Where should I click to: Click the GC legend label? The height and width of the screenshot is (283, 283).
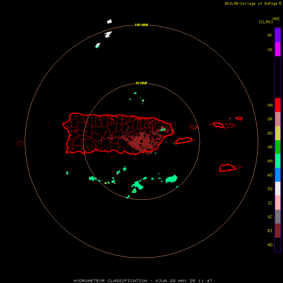click(x=270, y=217)
